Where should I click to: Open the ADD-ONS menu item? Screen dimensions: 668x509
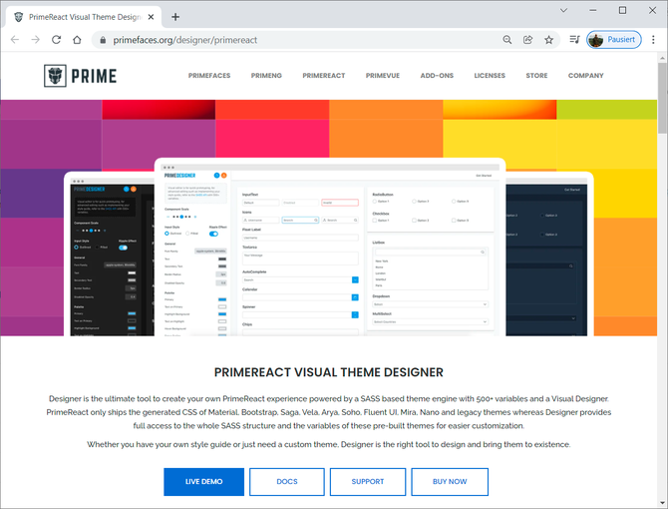(437, 76)
